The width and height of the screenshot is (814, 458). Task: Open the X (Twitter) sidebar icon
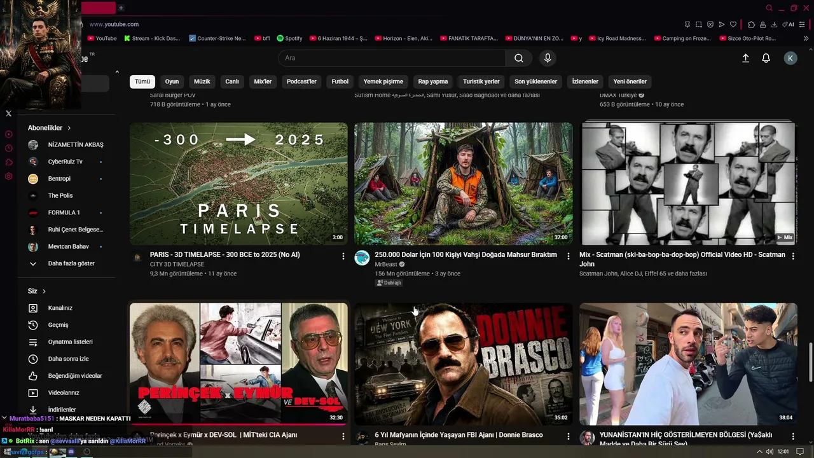[x=8, y=113]
